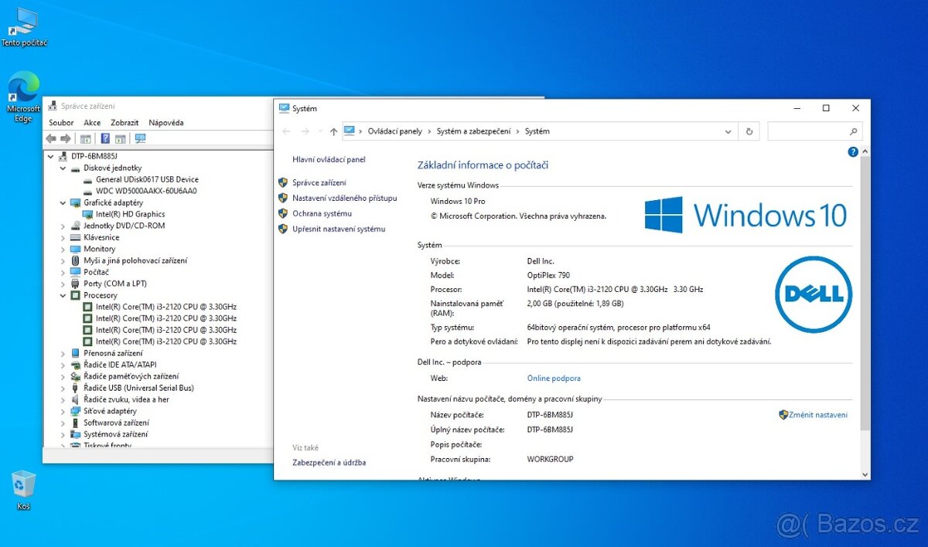The height and width of the screenshot is (547, 928).
Task: Open Upřesnit nastavení systému link
Action: tap(339, 229)
